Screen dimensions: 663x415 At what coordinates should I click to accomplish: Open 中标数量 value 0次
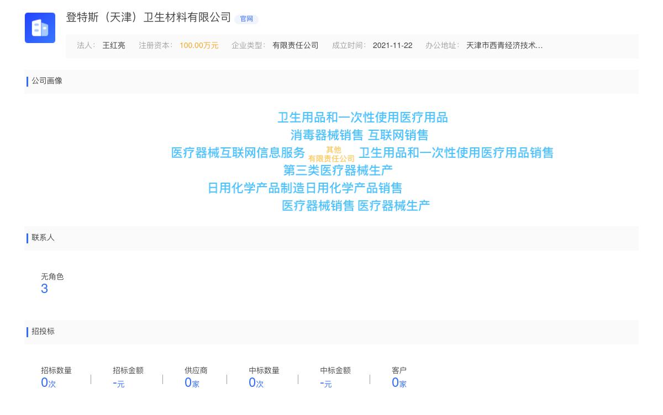point(256,382)
